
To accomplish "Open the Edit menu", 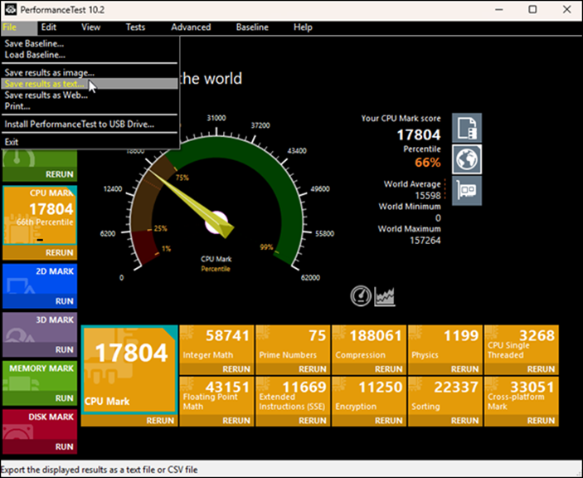I will point(49,27).
